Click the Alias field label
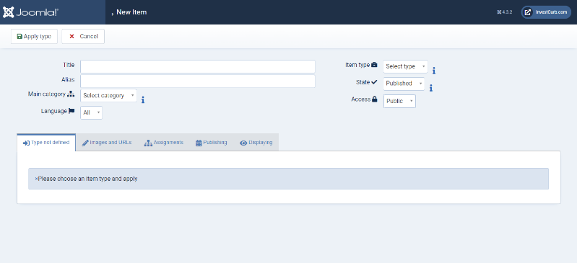This screenshot has width=577, height=263. 68,79
